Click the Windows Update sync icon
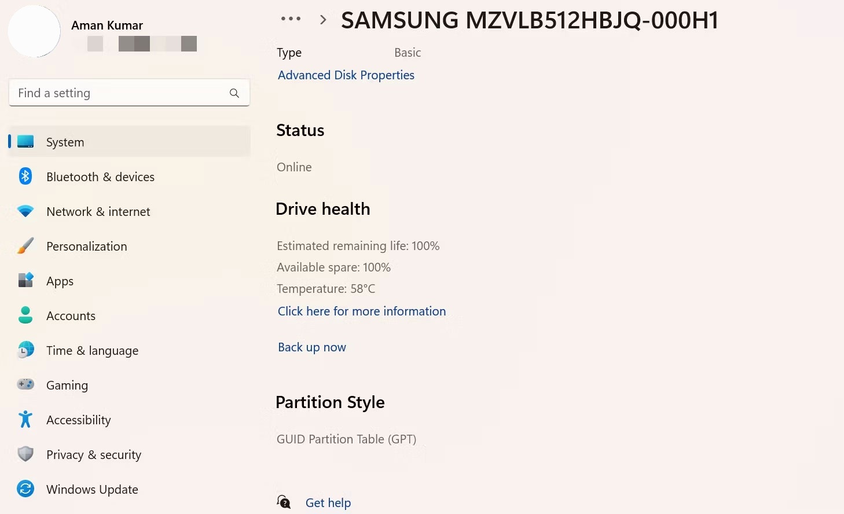Viewport: 844px width, 514px height. pos(25,489)
